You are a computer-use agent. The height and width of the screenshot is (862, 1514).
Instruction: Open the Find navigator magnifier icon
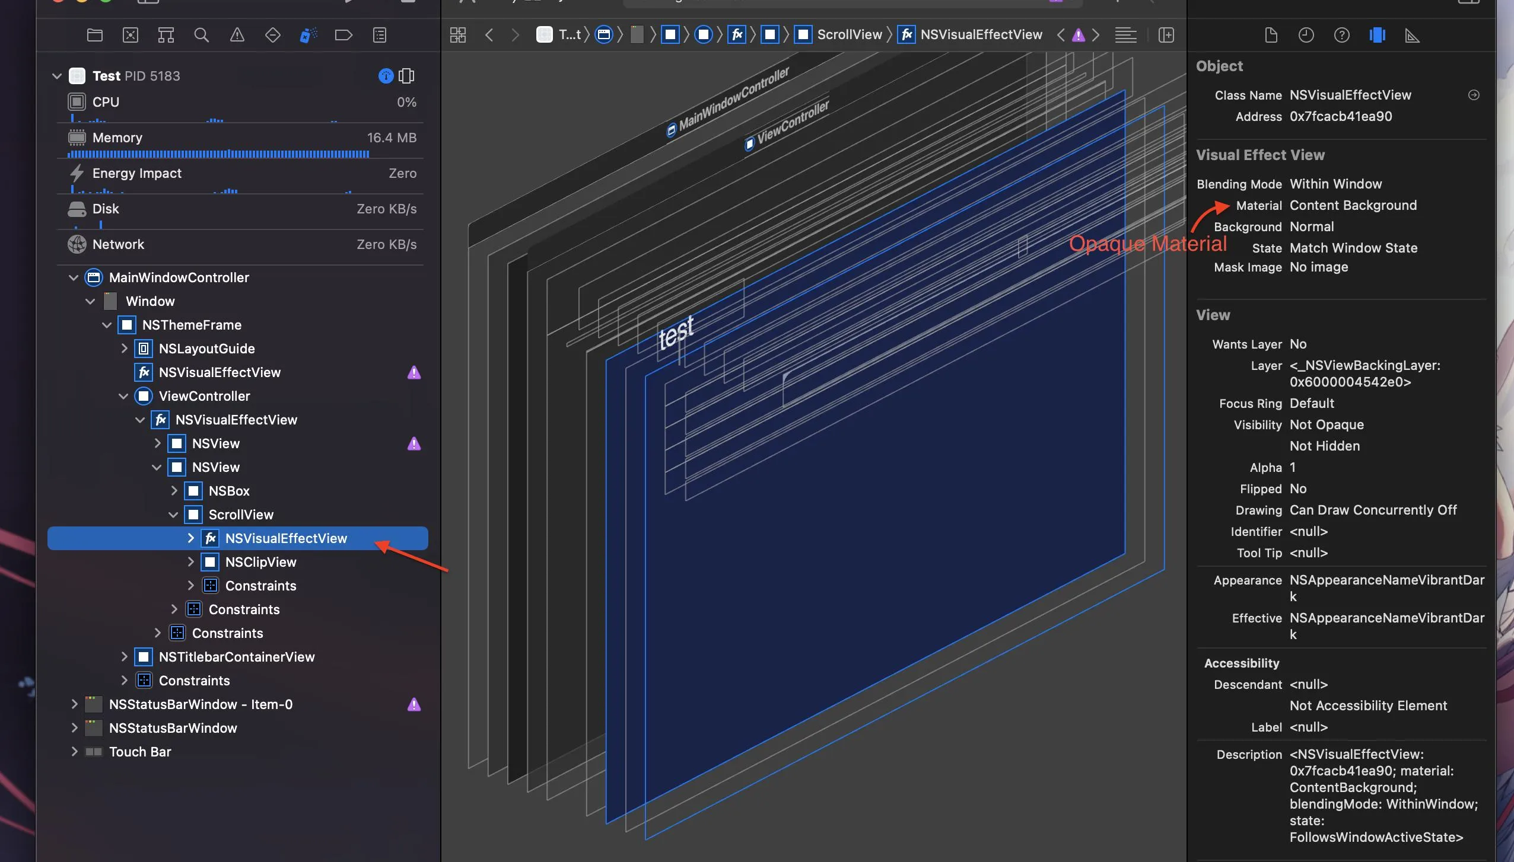coord(202,35)
